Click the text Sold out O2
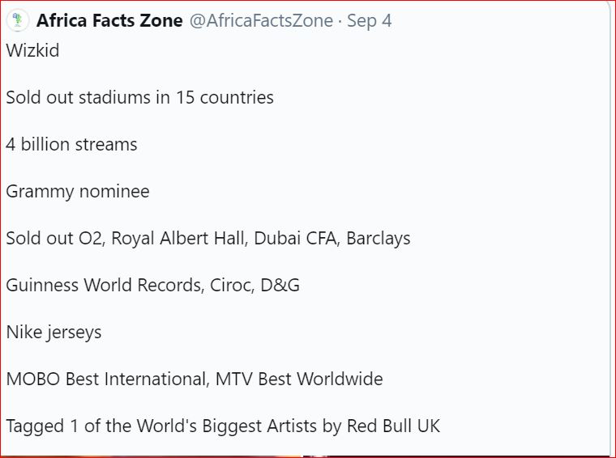 pyautogui.click(x=54, y=239)
